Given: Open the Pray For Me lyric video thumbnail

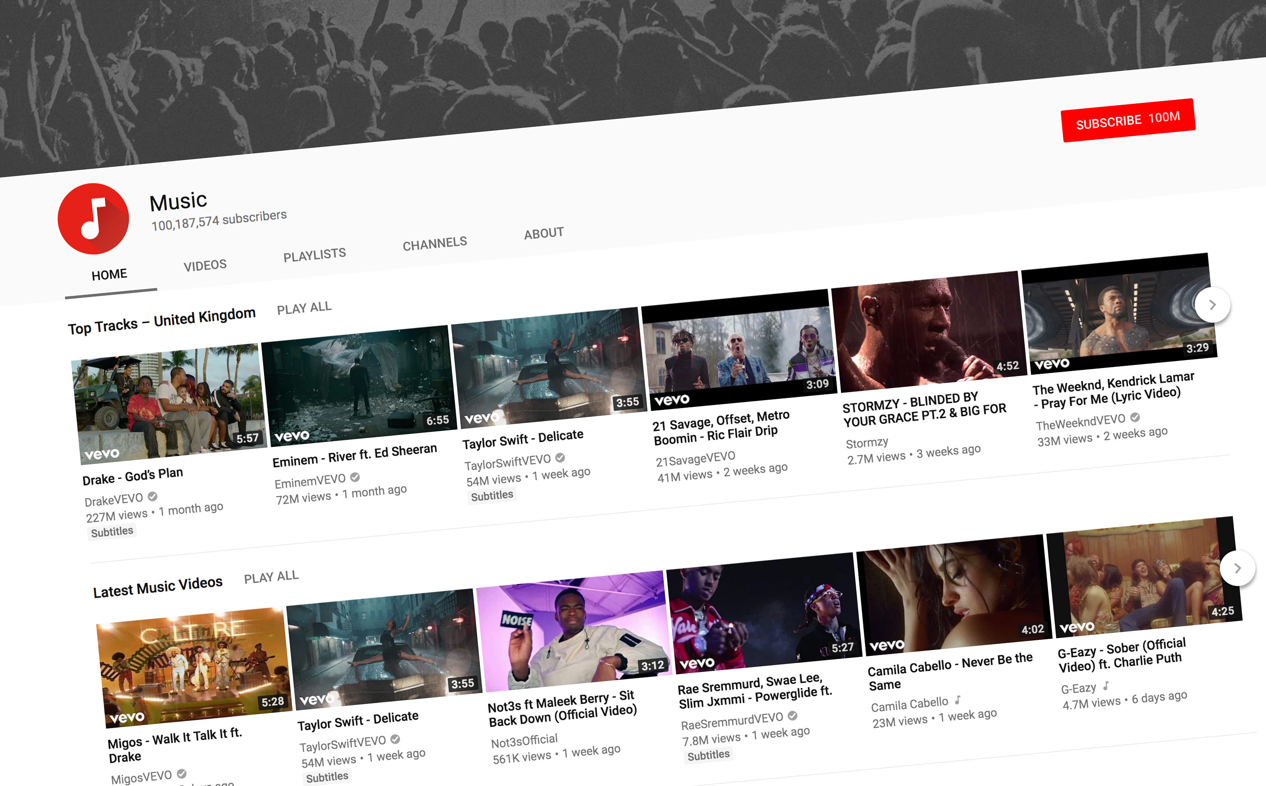Looking at the screenshot, I should click(x=1119, y=314).
